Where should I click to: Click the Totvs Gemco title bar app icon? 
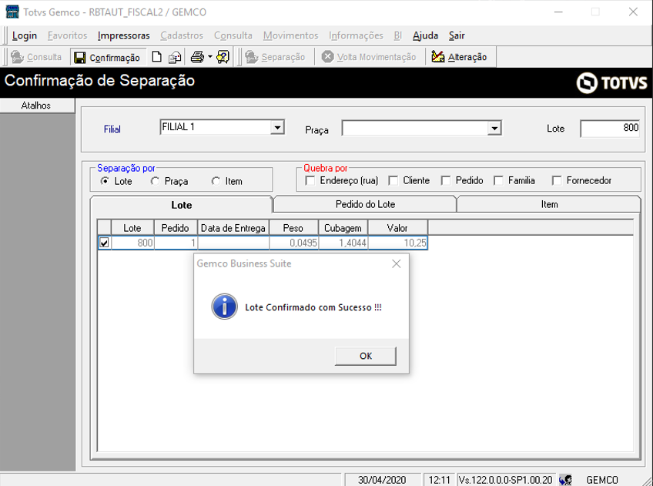point(12,12)
